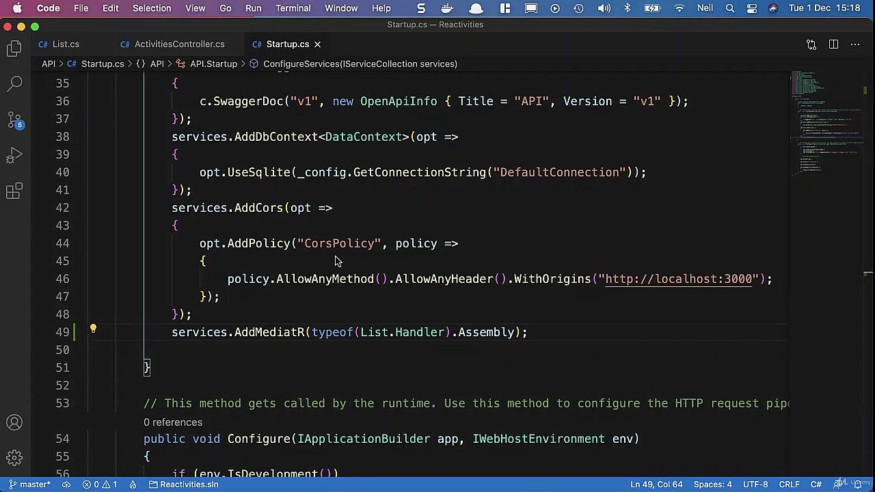Change file encoding UTF-8
Screen dimensions: 875x492
pos(755,484)
